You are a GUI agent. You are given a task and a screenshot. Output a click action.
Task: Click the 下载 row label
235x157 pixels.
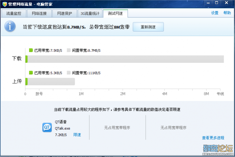[17, 58]
